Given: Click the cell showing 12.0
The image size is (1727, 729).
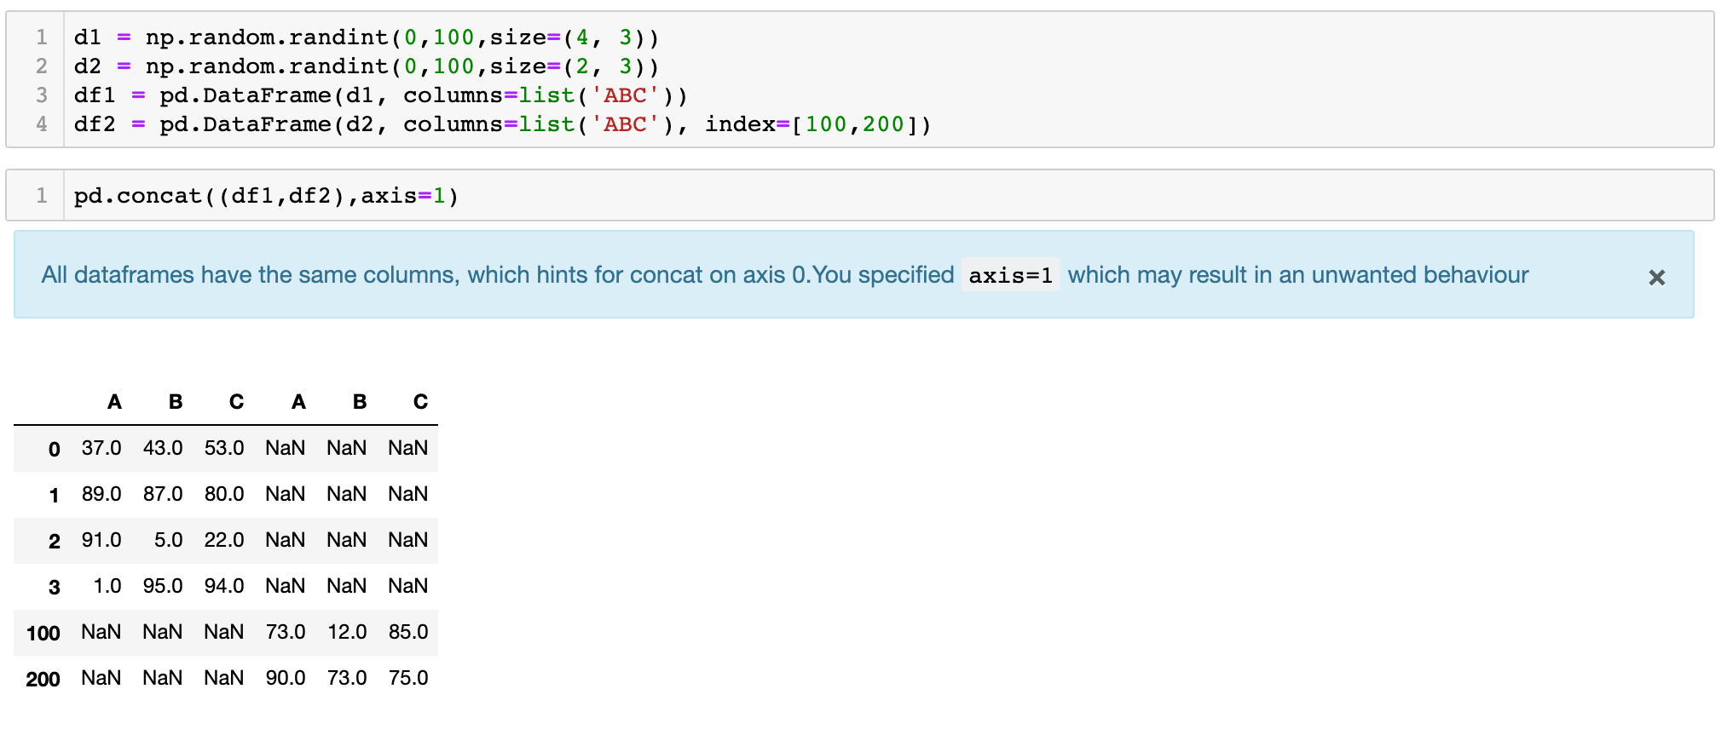Looking at the screenshot, I should tap(347, 632).
